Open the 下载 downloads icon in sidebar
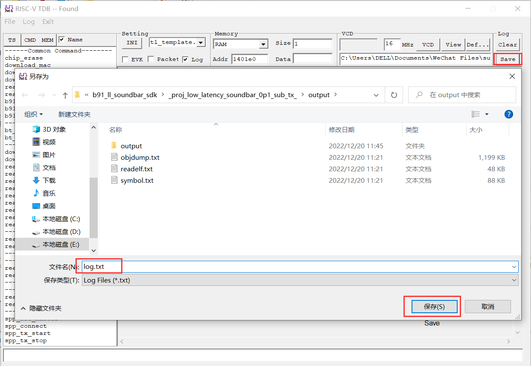This screenshot has width=531, height=366. click(x=36, y=180)
